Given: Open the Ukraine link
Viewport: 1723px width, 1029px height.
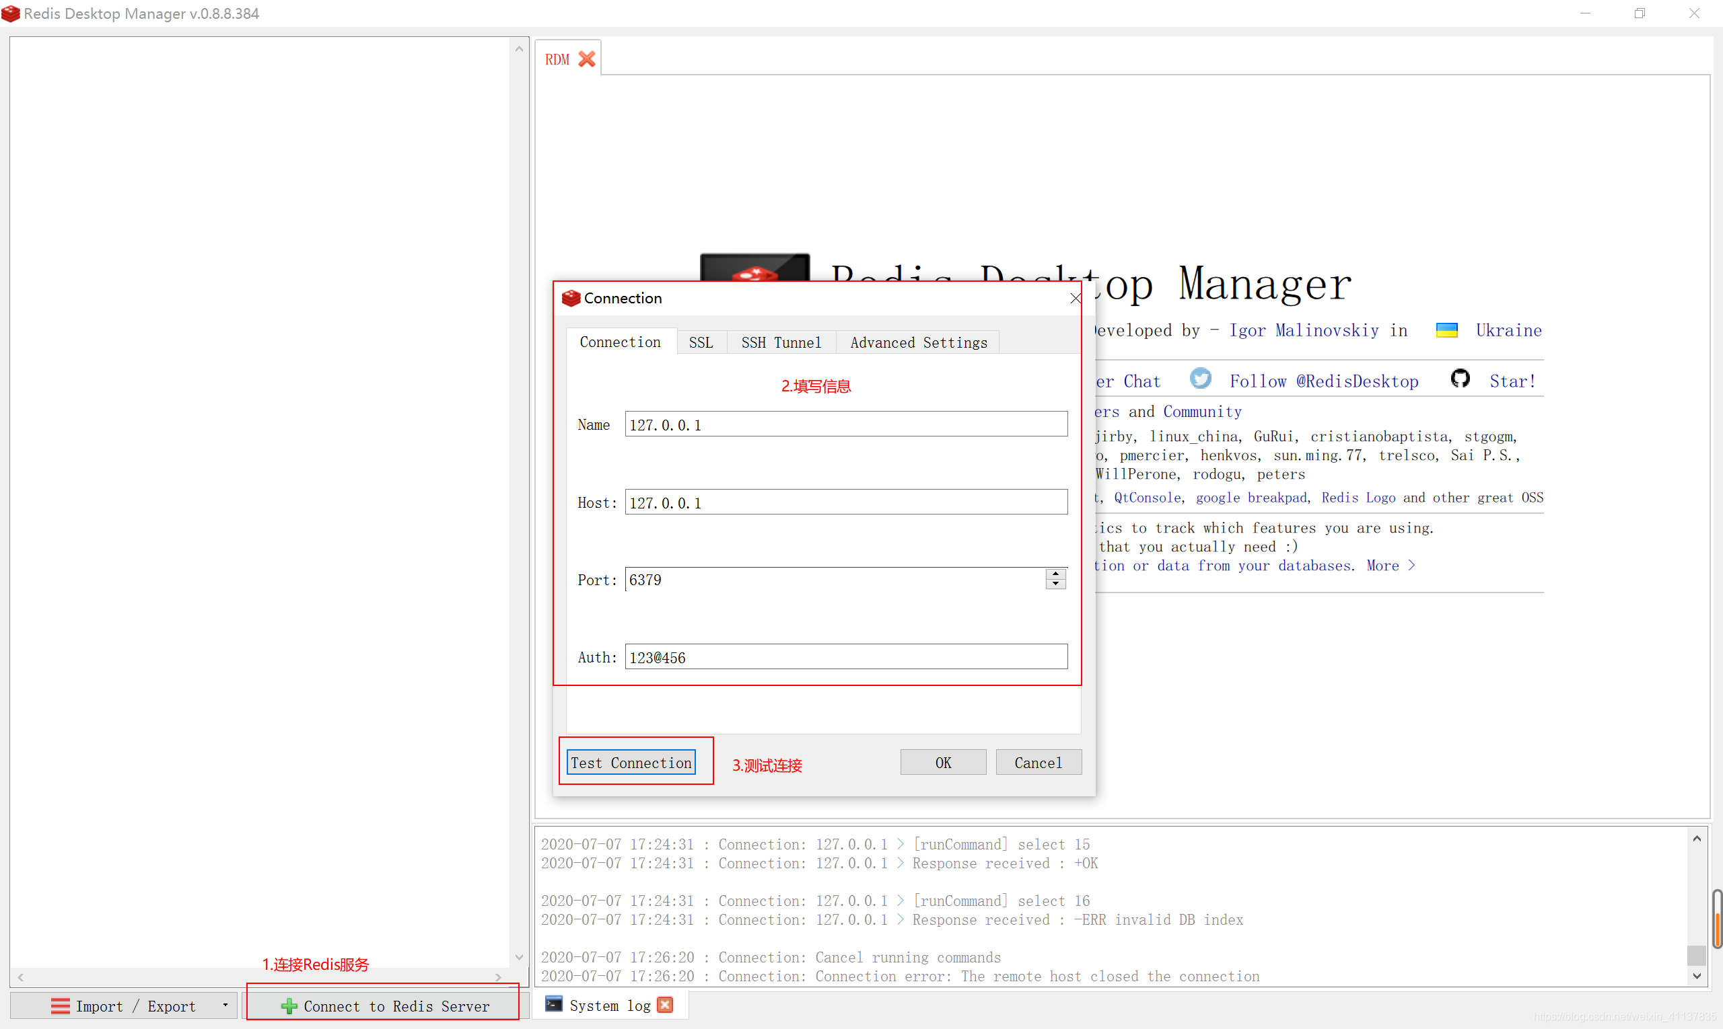Looking at the screenshot, I should (x=1508, y=330).
